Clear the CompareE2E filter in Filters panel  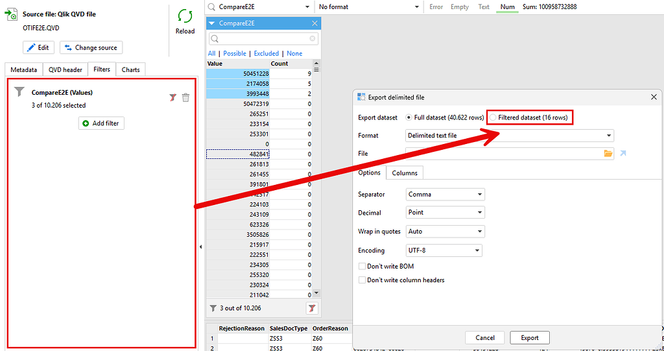click(172, 98)
